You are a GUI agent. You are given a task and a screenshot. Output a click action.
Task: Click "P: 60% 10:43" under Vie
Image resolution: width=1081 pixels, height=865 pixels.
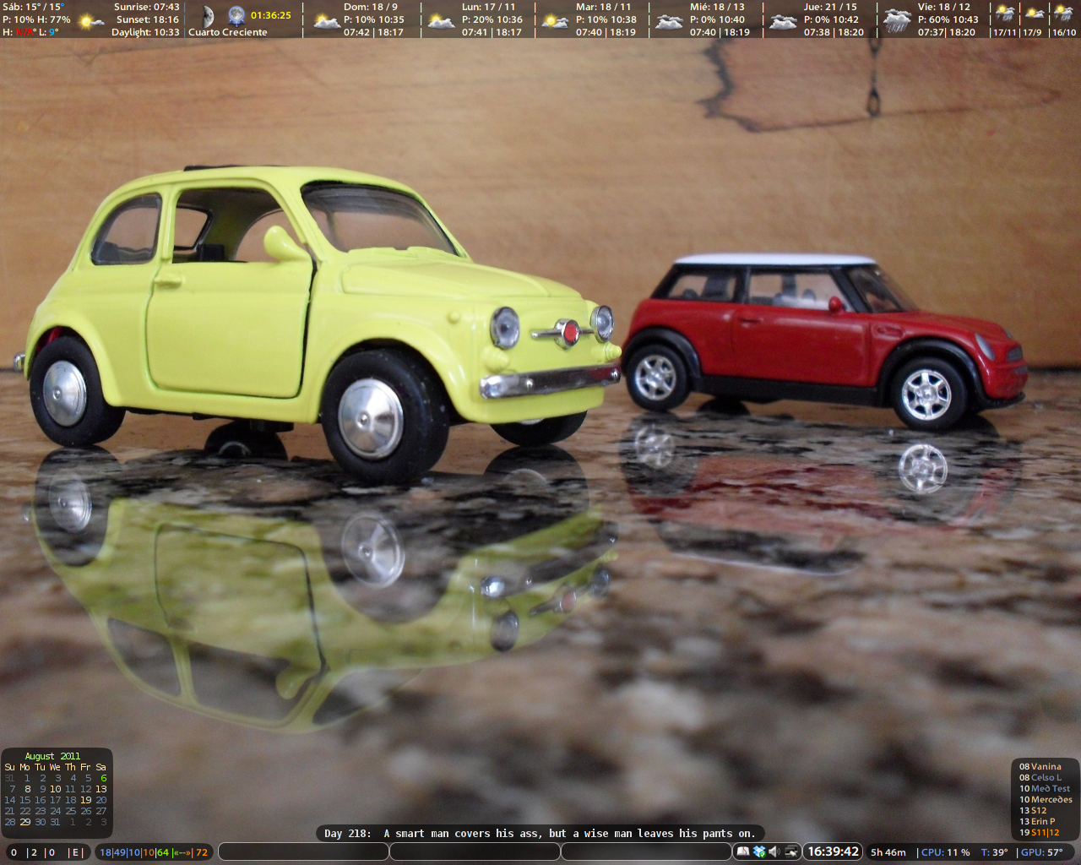coord(948,19)
